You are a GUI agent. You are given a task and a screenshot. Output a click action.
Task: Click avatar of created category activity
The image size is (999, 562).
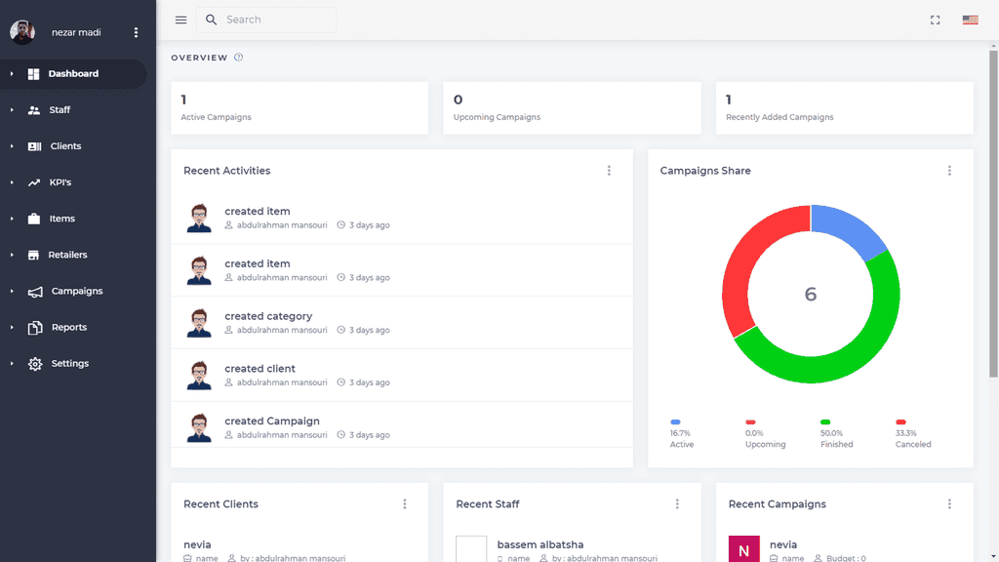[199, 323]
